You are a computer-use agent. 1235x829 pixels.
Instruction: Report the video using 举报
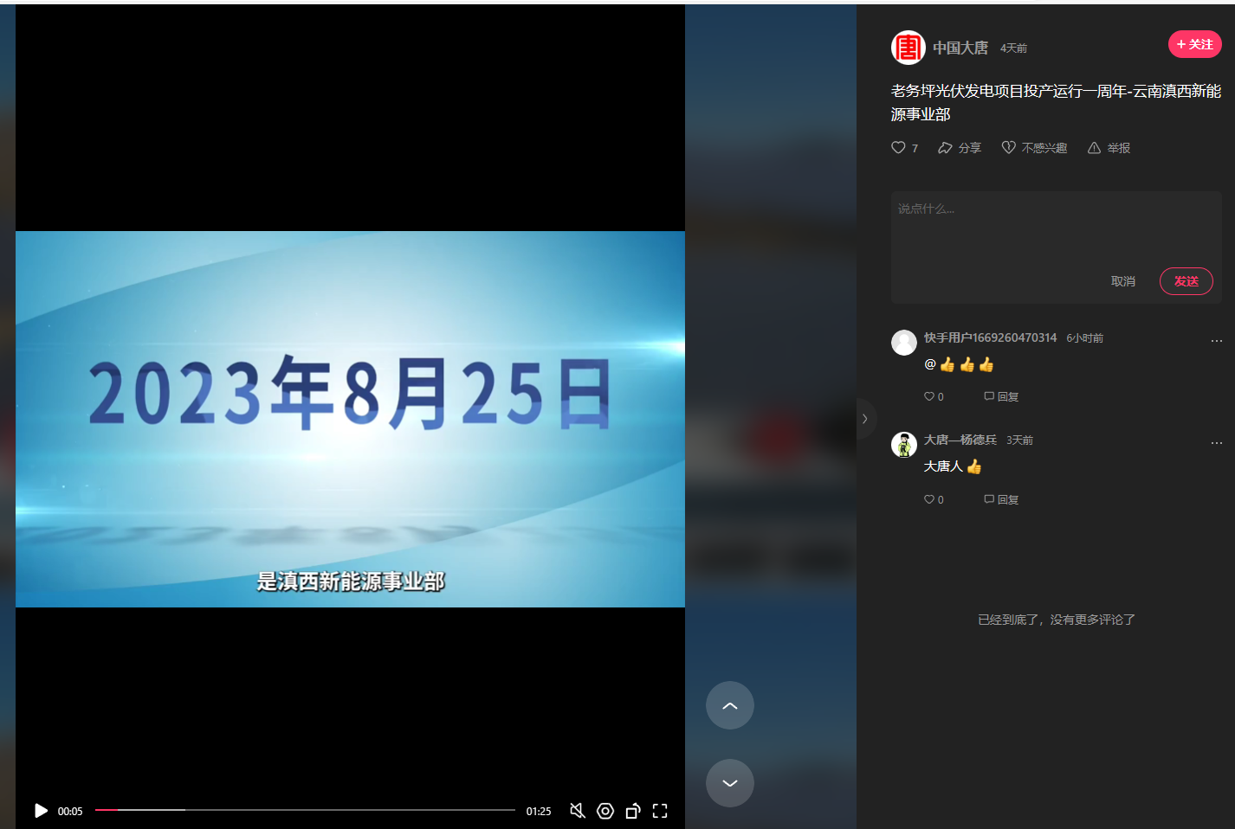[1109, 148]
